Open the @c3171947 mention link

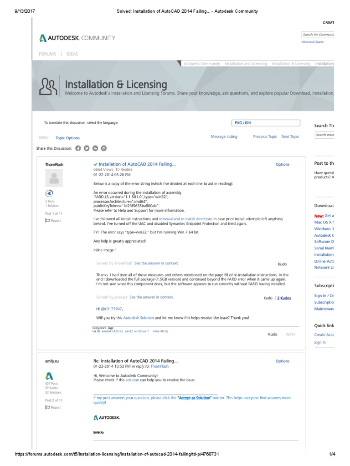point(111,309)
